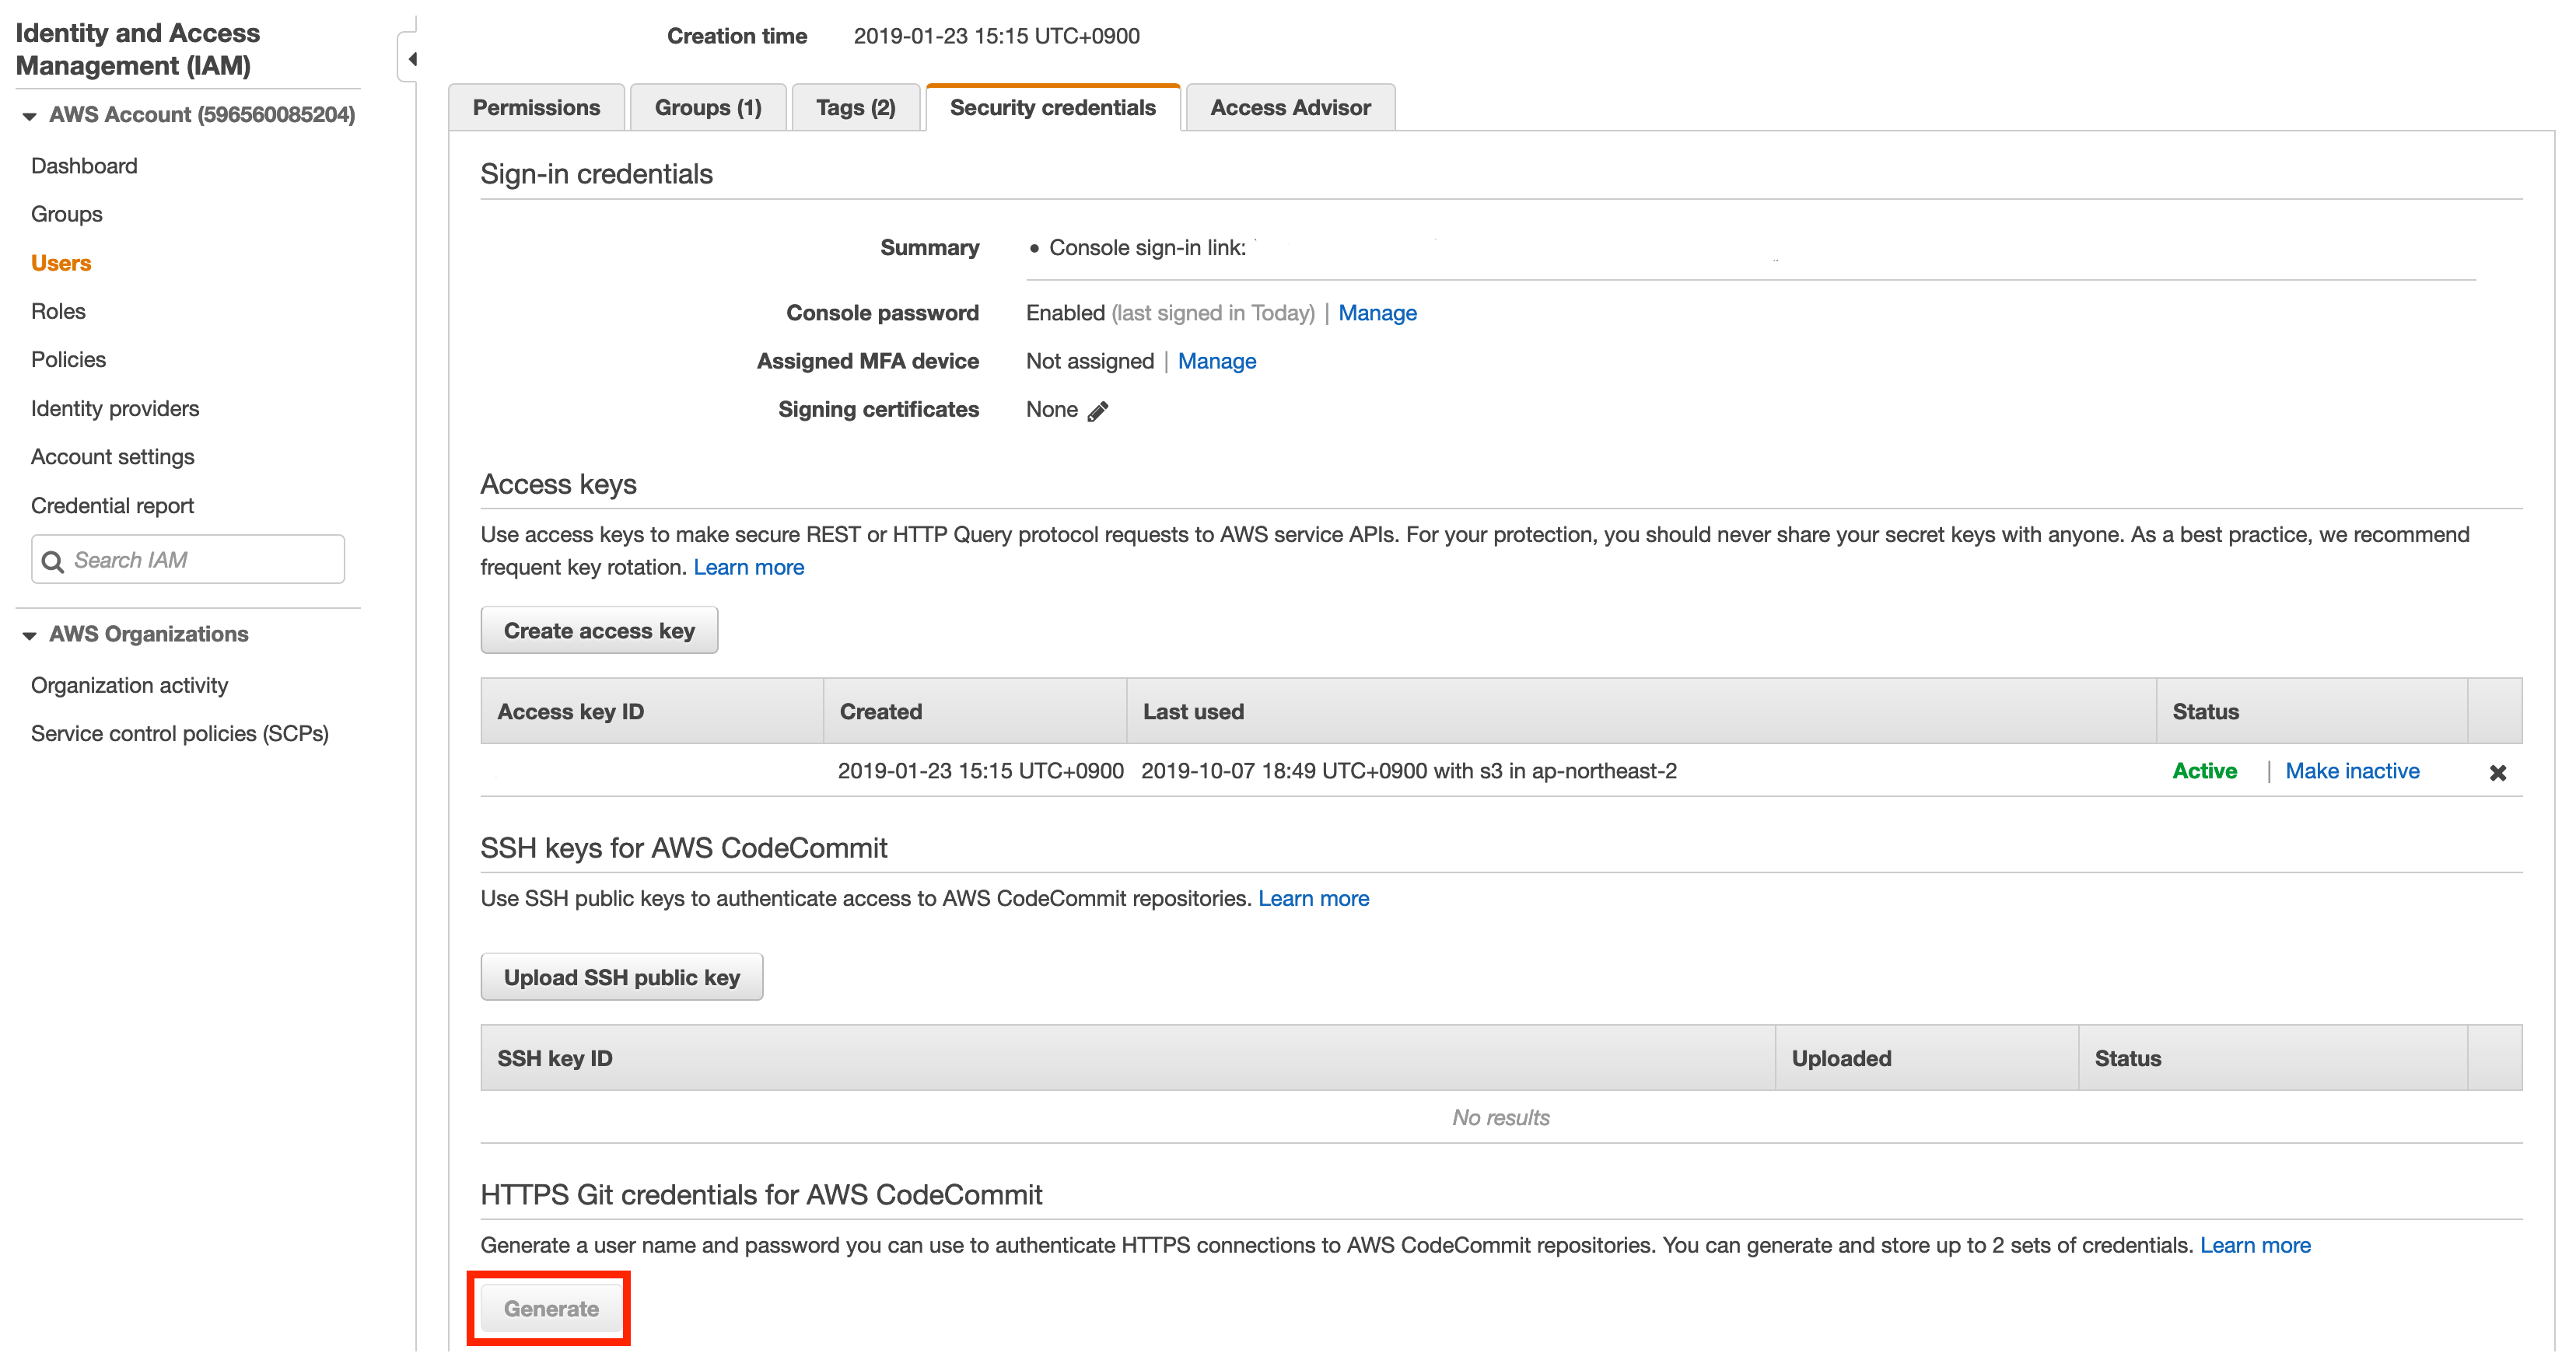Open Learn more about SSH public keys
The image size is (2576, 1353).
[1313, 898]
